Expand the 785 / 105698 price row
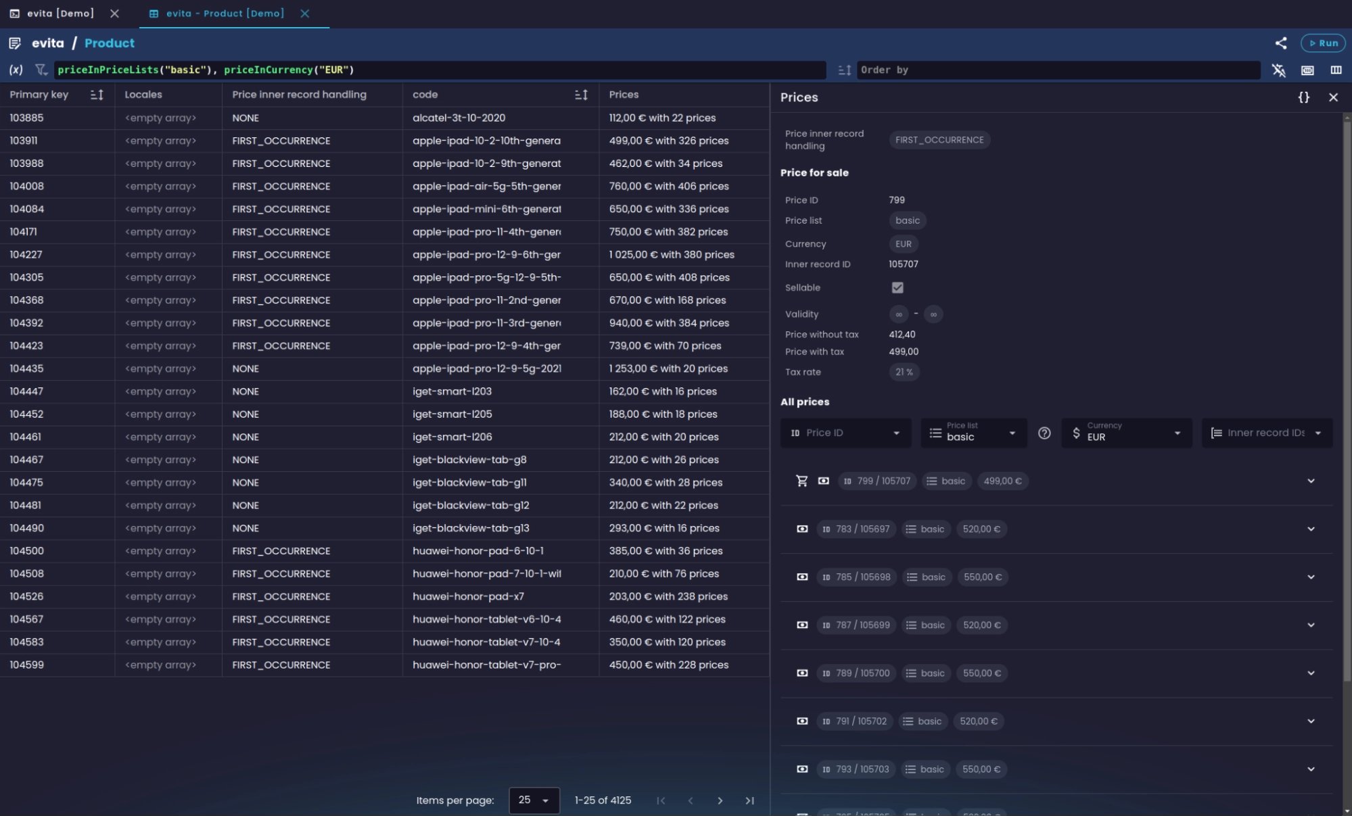Image resolution: width=1352 pixels, height=816 pixels. 1311,577
